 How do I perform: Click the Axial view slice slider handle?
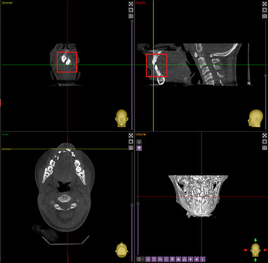pyautogui.click(x=132, y=205)
